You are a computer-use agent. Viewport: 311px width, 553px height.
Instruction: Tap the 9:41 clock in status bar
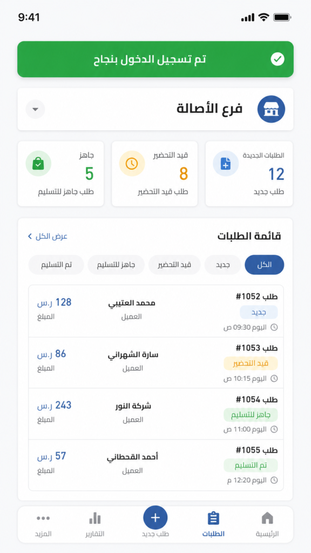click(x=29, y=17)
